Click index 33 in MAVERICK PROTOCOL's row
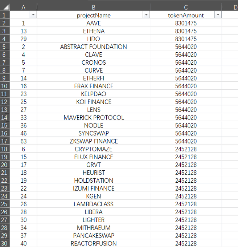This screenshot has height=247, width=238. click(24, 118)
